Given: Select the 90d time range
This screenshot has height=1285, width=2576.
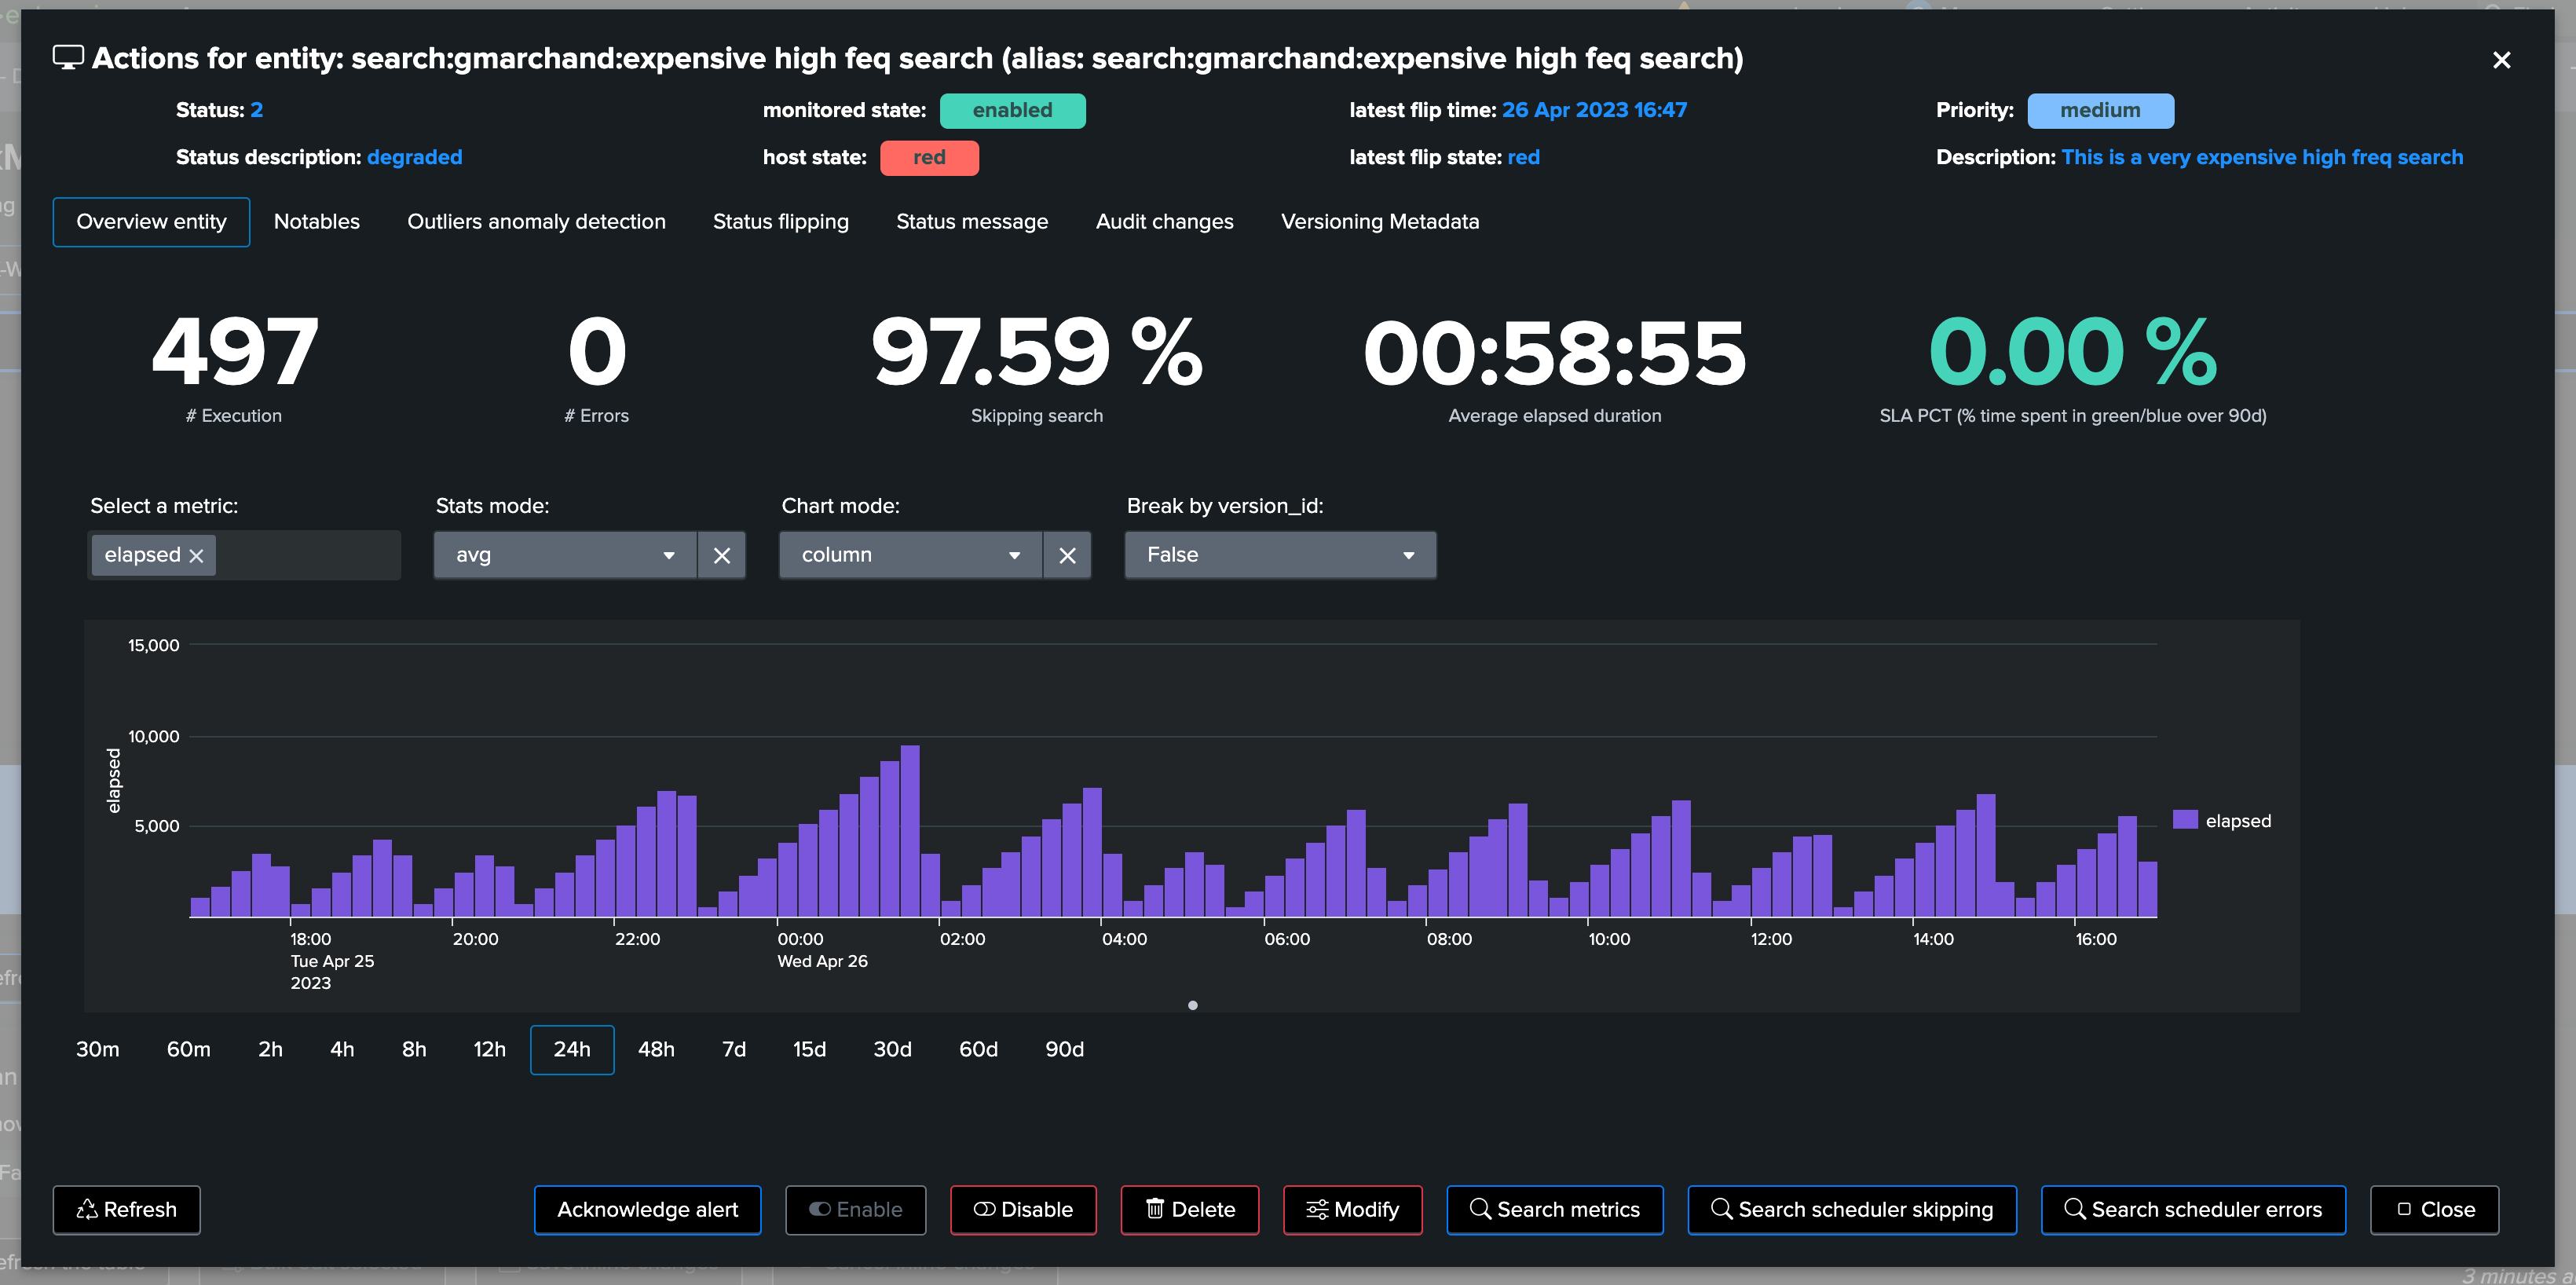Looking at the screenshot, I should point(1065,1050).
